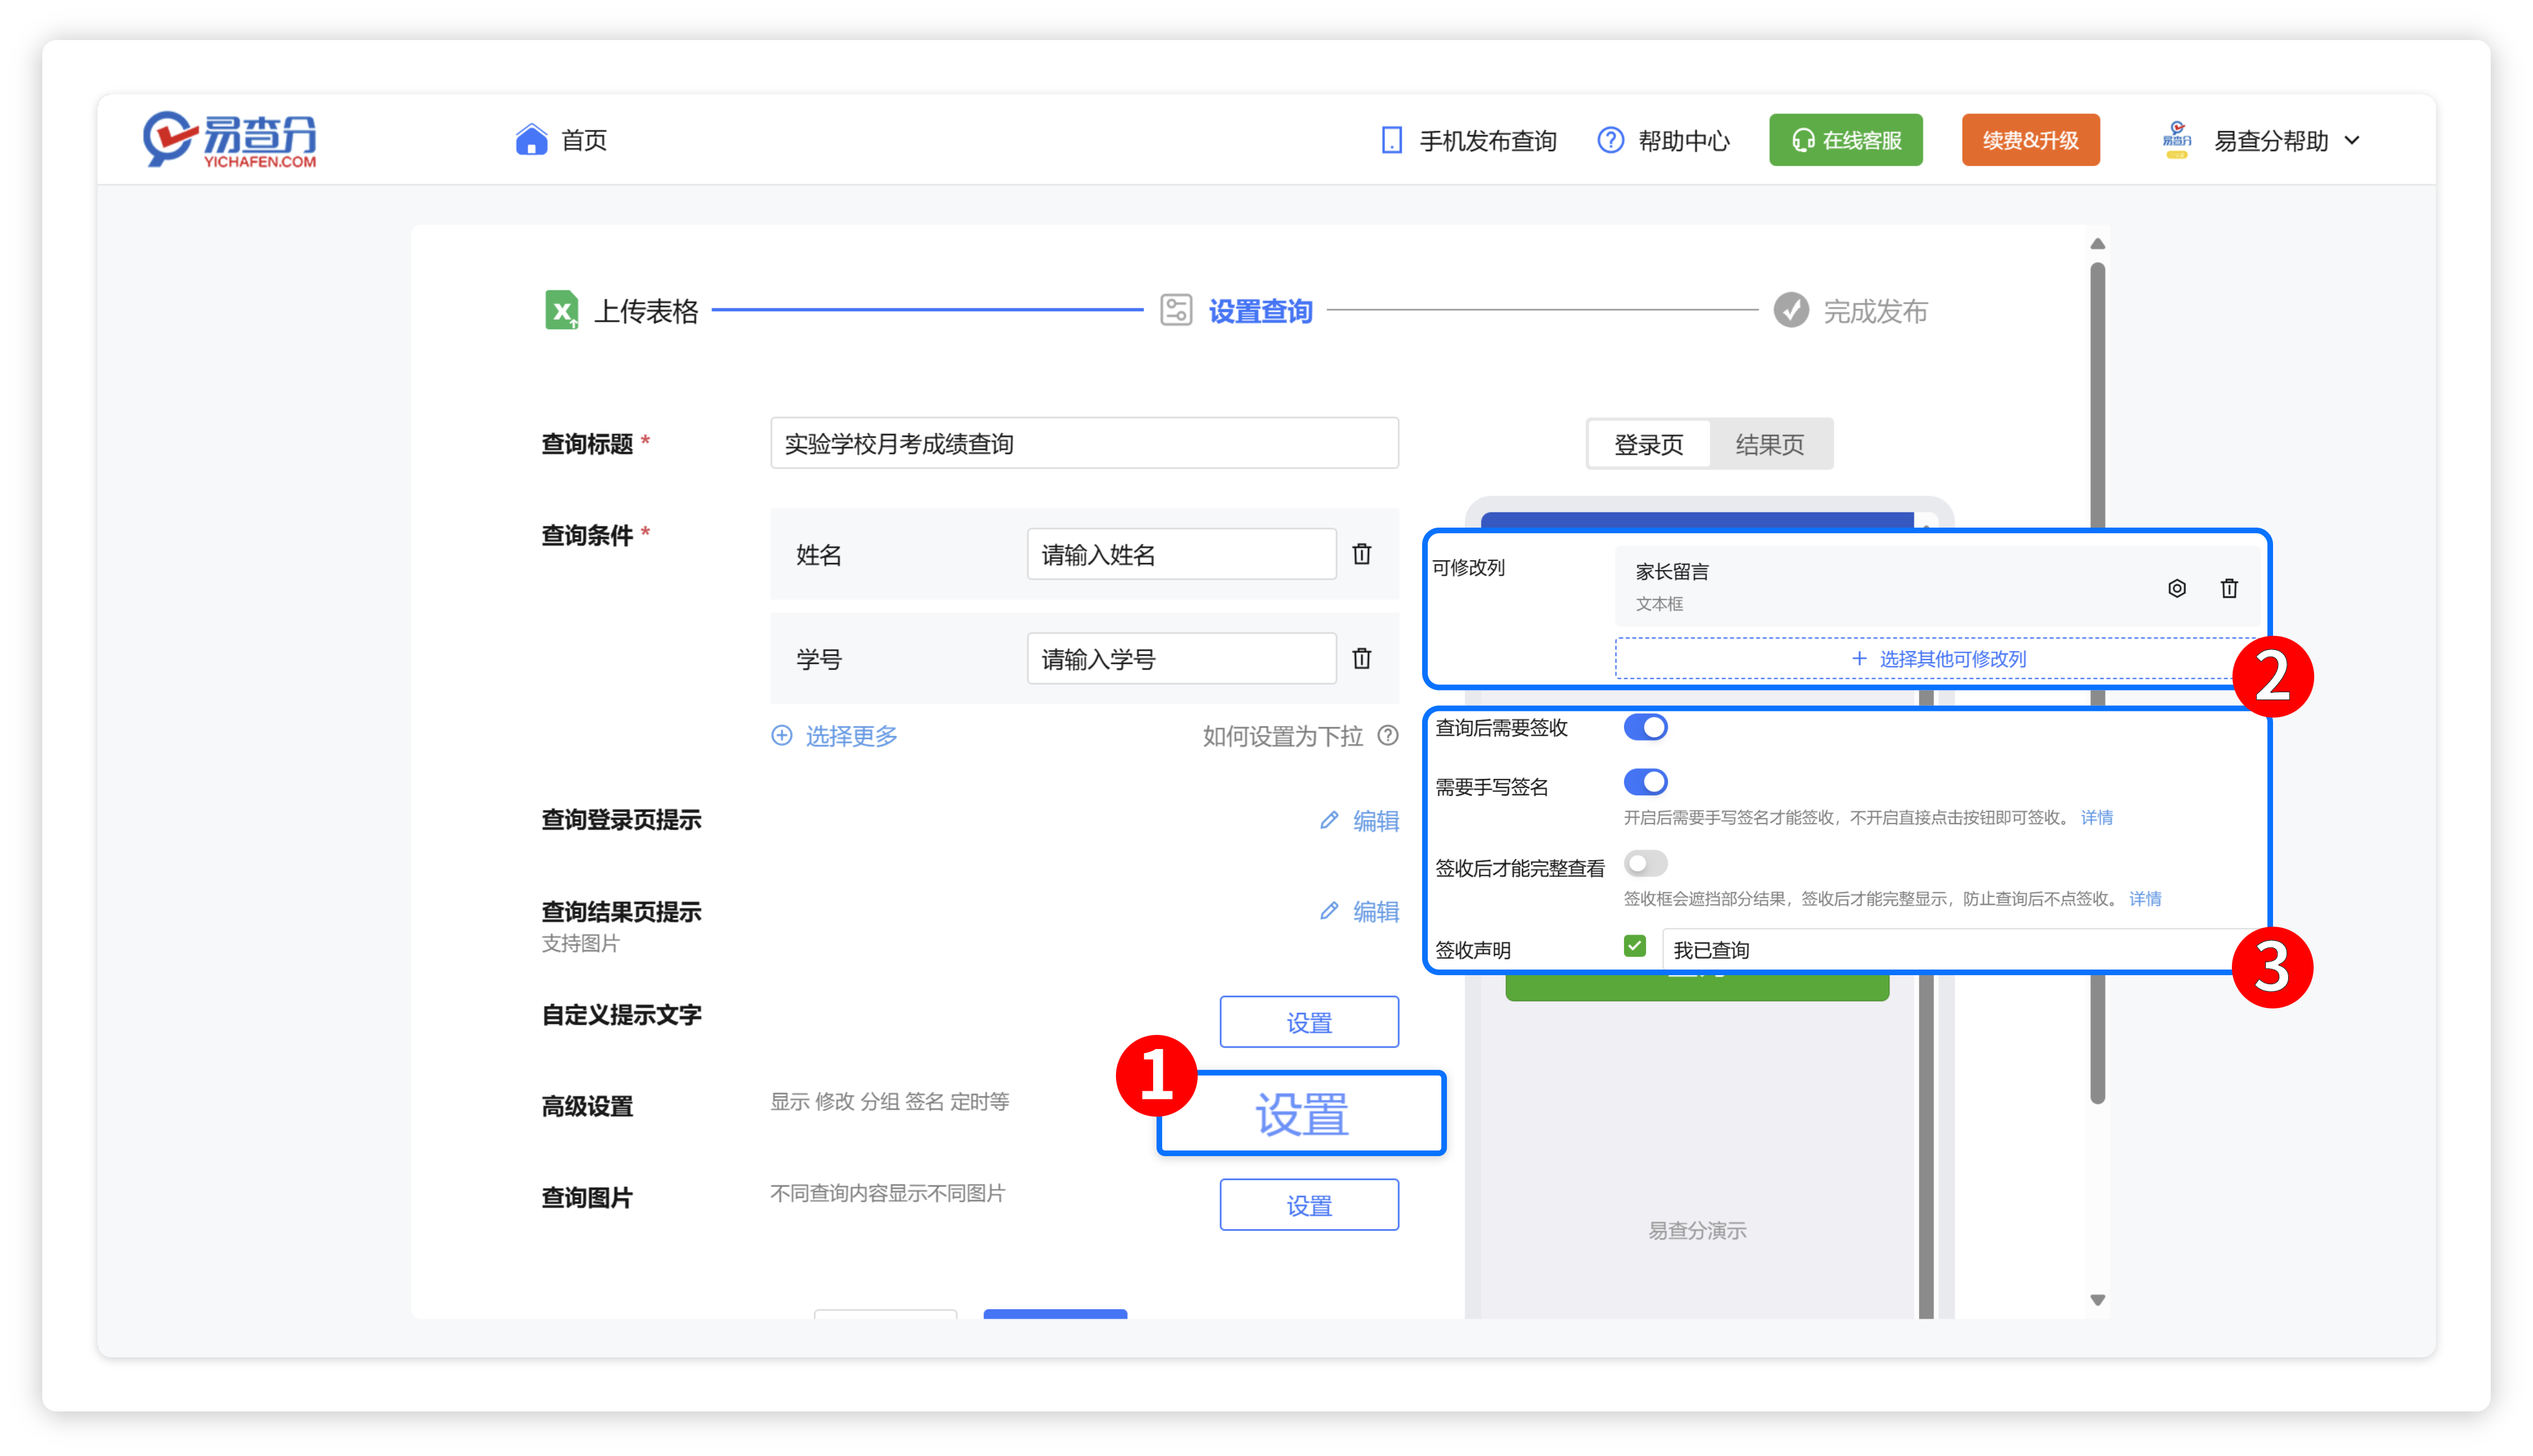Click 编辑 for 查询结果页提示
The height and width of the screenshot is (1456, 2533).
[1375, 912]
